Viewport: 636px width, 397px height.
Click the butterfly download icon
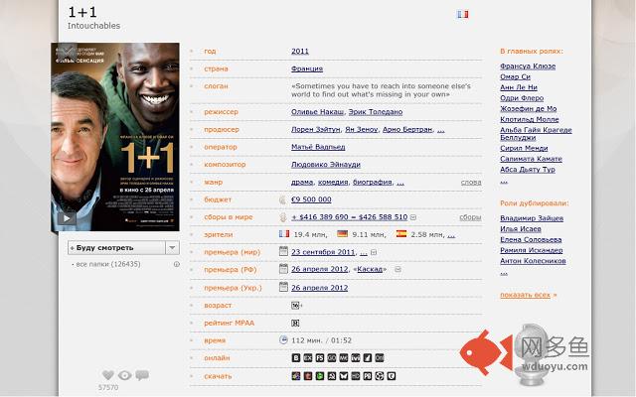344,376
